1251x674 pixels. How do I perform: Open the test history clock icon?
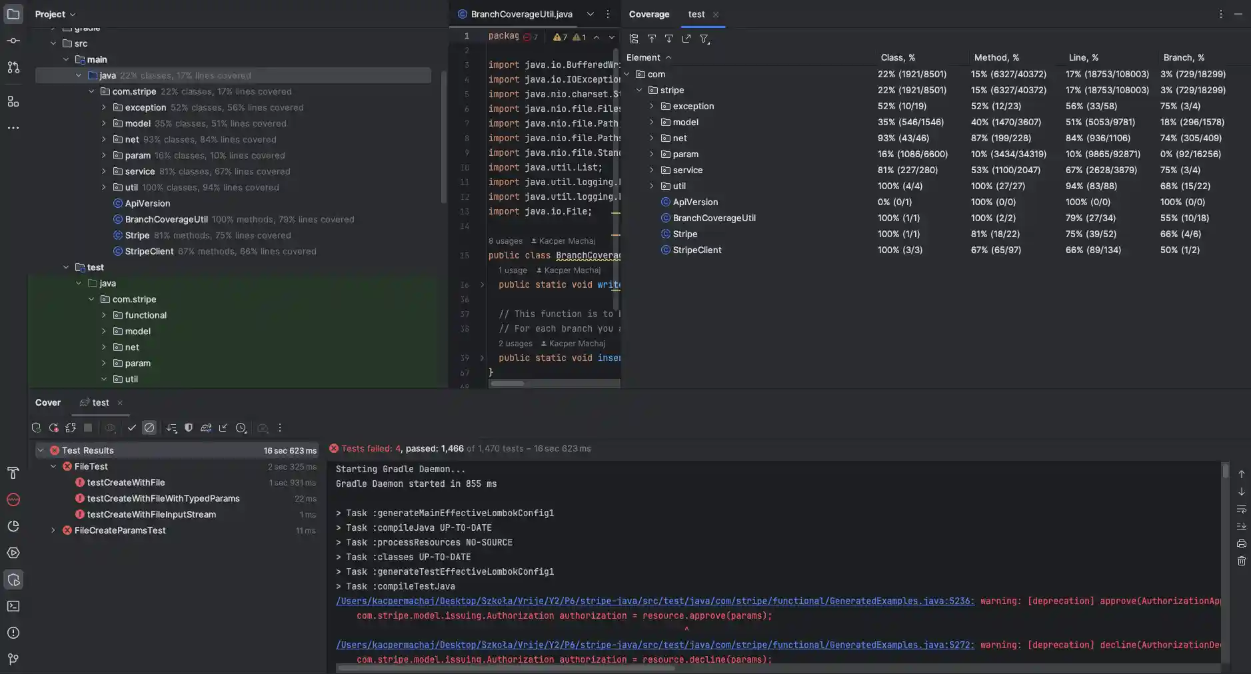(x=241, y=428)
